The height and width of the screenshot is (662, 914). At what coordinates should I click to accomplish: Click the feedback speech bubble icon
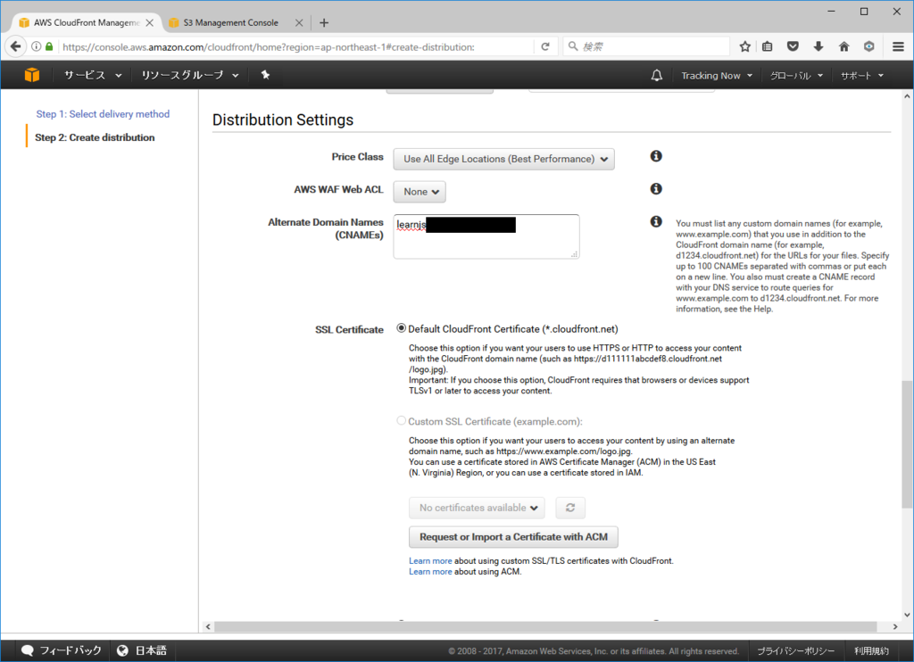point(28,650)
